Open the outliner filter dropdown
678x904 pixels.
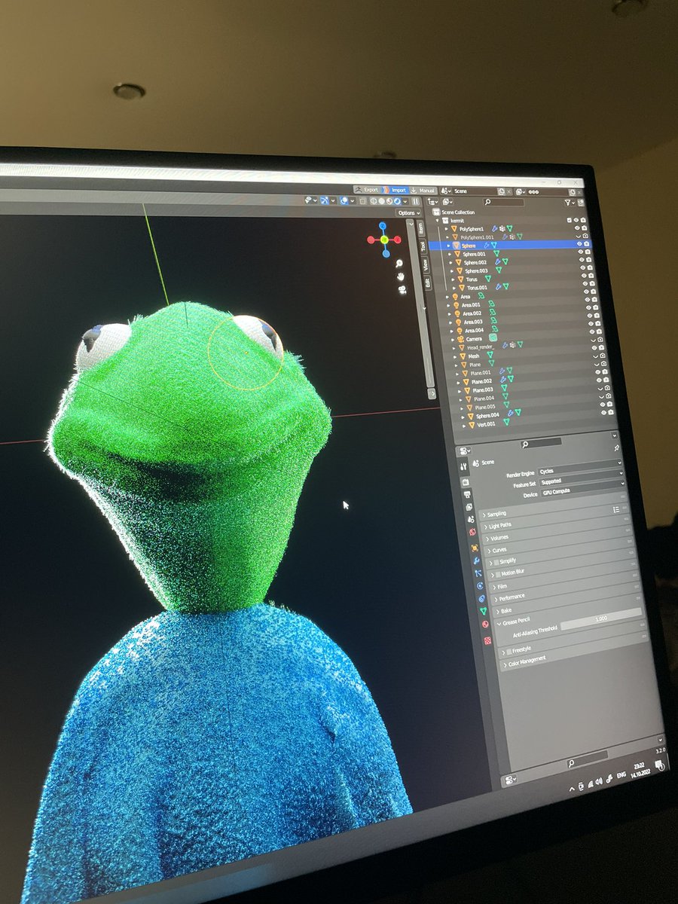point(571,203)
